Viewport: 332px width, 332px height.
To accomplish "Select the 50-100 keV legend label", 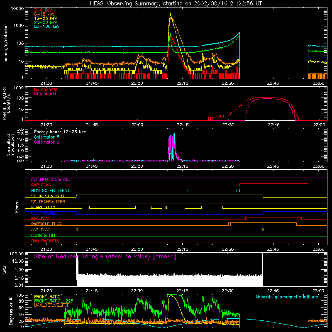I will coord(47,27).
